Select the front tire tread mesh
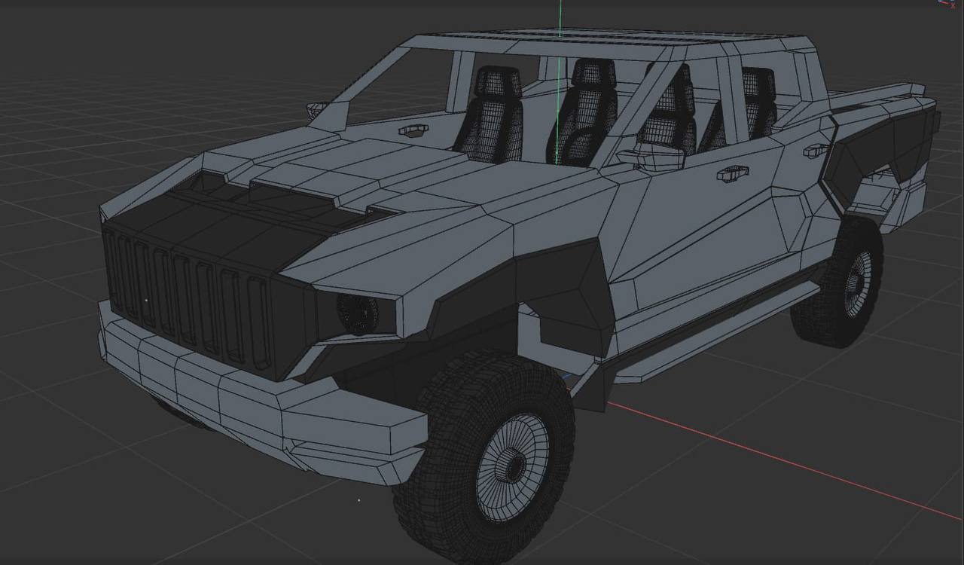The image size is (964, 565). (x=485, y=458)
